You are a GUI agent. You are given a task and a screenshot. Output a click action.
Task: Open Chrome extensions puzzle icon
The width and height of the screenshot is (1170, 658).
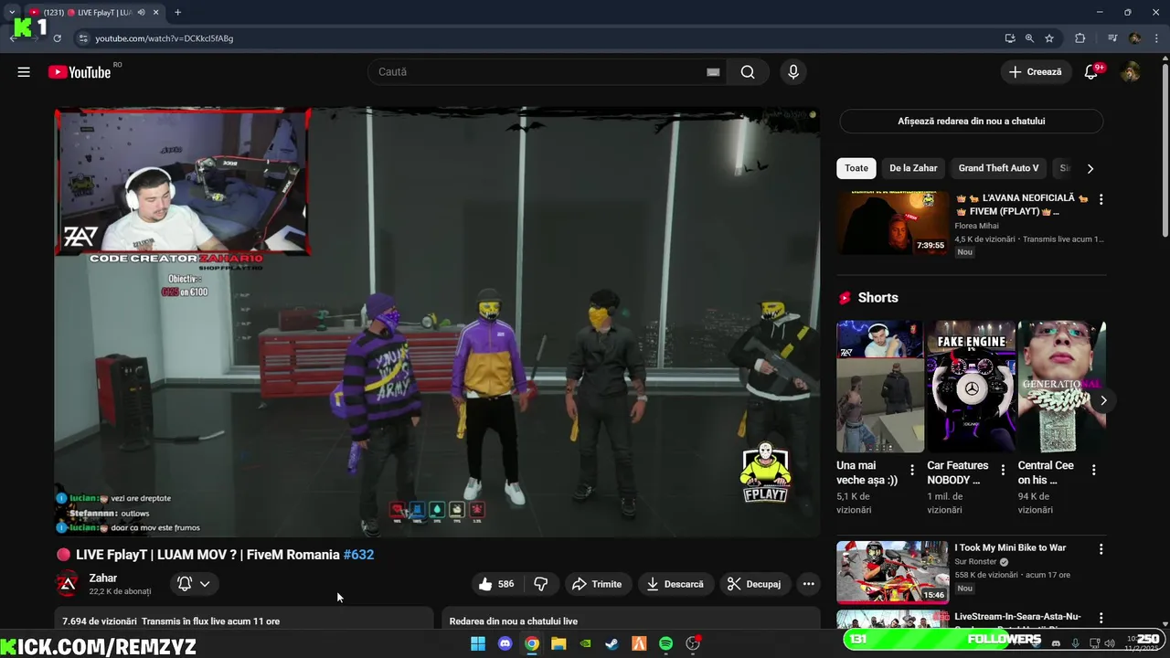[x=1080, y=38]
